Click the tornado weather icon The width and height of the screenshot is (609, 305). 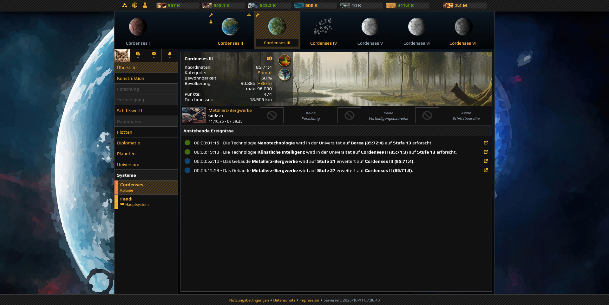pyautogui.click(x=285, y=75)
